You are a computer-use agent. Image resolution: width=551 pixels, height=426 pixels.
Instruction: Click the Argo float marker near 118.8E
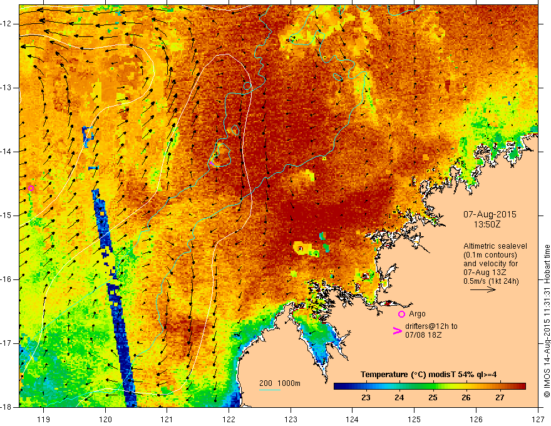pos(31,188)
